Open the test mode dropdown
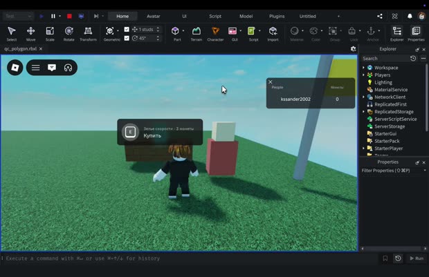The height and width of the screenshot is (277, 429). (18, 16)
